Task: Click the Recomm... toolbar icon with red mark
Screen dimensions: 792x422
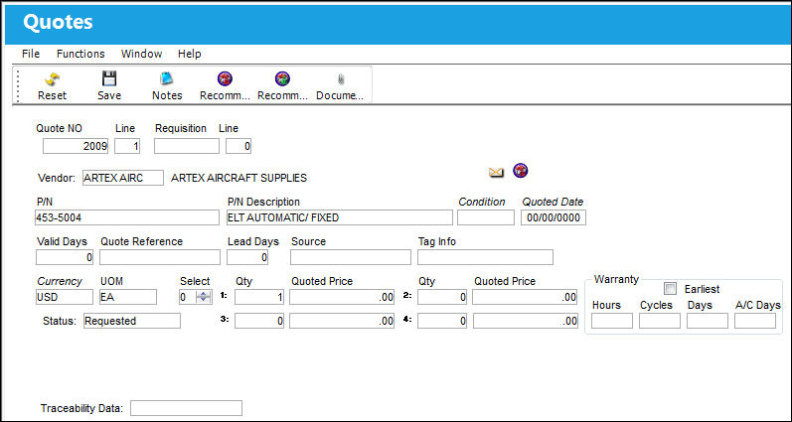Action: point(225,78)
